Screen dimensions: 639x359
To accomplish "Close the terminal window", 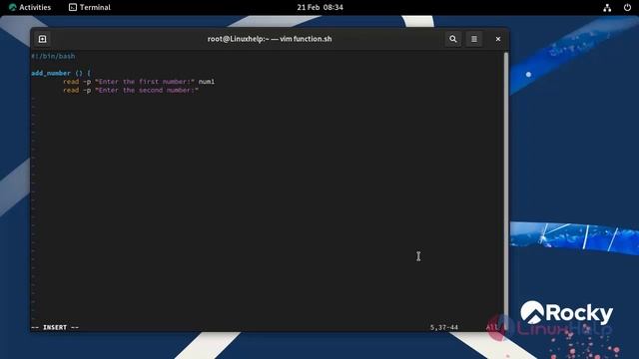I will pos(498,39).
